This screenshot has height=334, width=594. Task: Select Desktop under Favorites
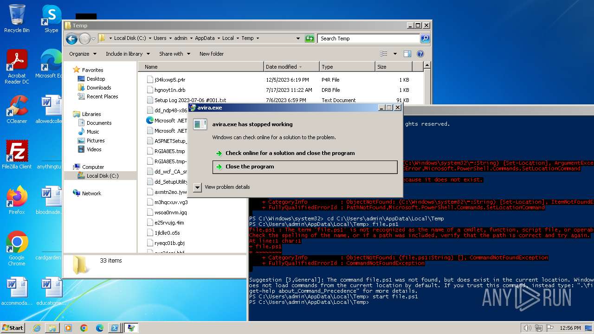coord(96,79)
